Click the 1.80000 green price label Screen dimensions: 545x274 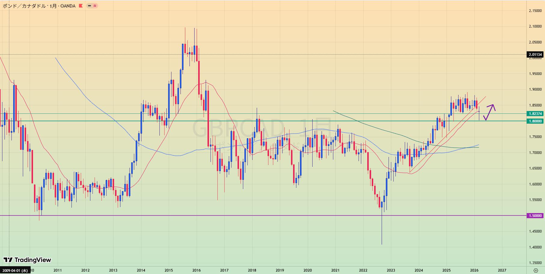[535, 121]
